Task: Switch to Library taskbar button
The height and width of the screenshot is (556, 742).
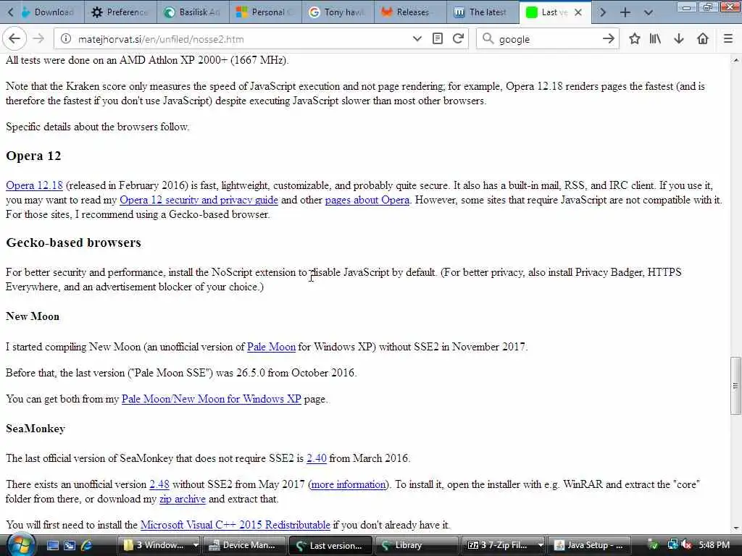Action: 416,545
